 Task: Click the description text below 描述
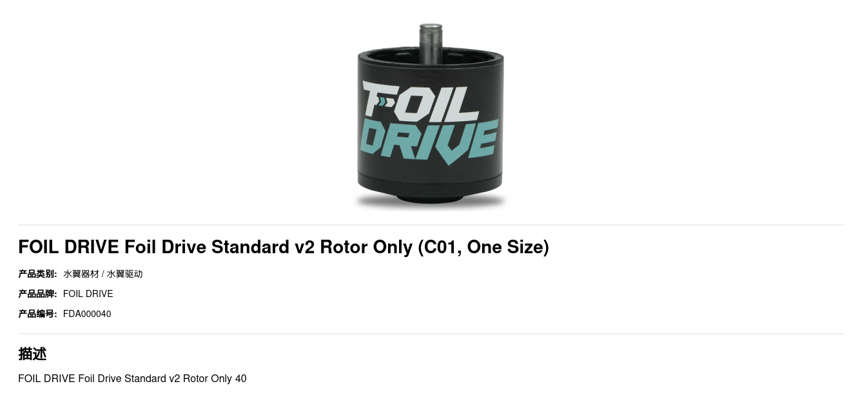click(x=132, y=378)
